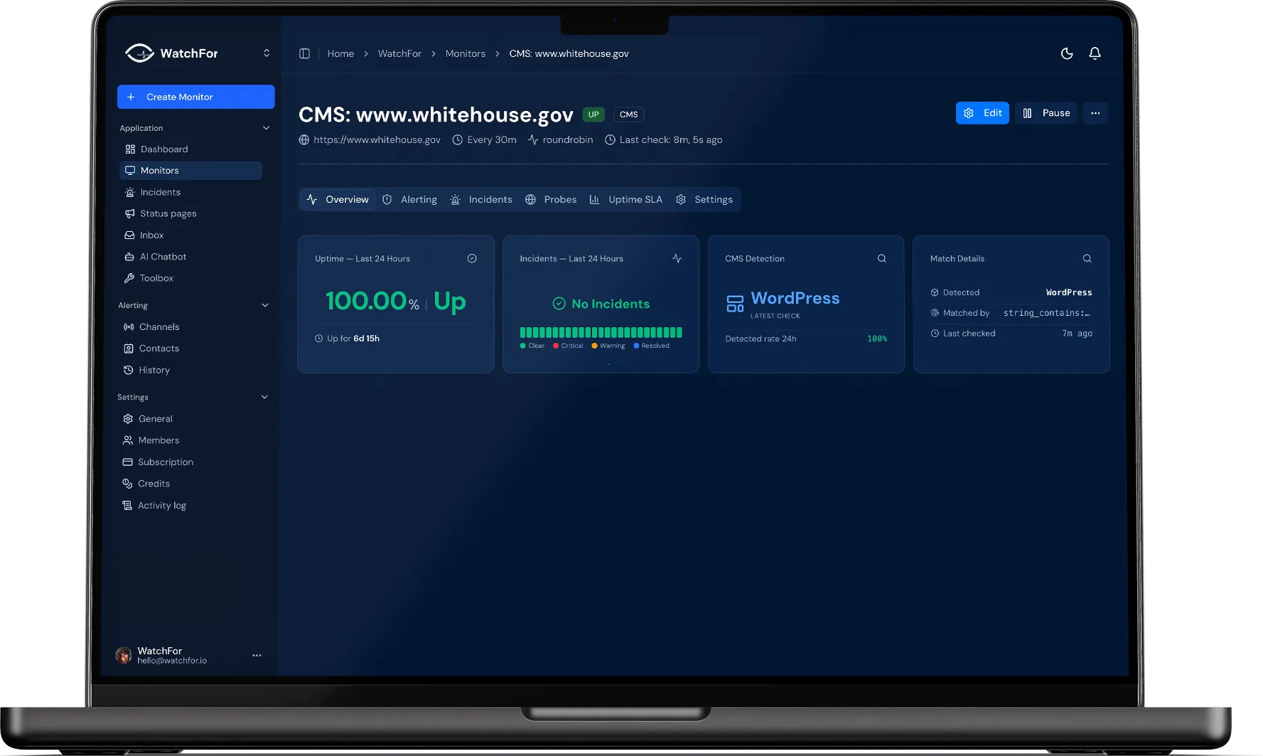Screen dimensions: 1263x756
Task: Click the roundrobin text
Action: click(x=568, y=140)
